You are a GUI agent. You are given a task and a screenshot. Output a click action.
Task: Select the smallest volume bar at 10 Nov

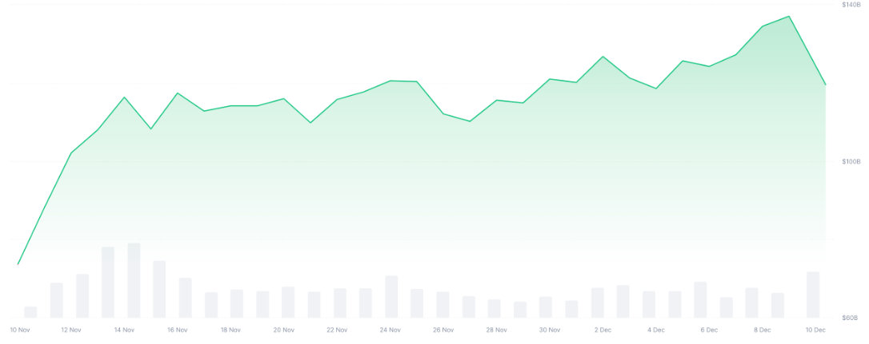pyautogui.click(x=30, y=312)
